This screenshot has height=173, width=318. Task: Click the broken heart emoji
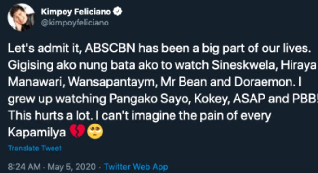[78, 131]
